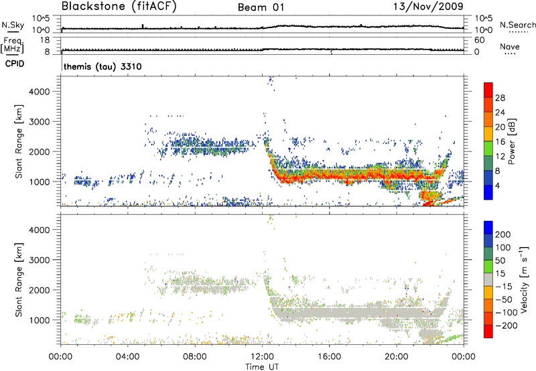Click the 'Velocity [m s-1]' colorbar label
Screen dimensions: 536x371
(x=524, y=280)
